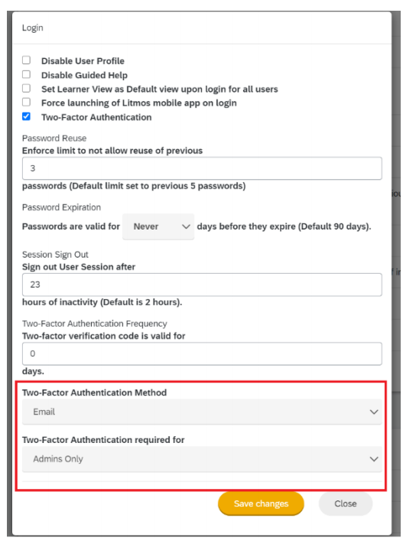This screenshot has height=544, width=403.
Task: Click the Login dialog header title
Action: (33, 28)
